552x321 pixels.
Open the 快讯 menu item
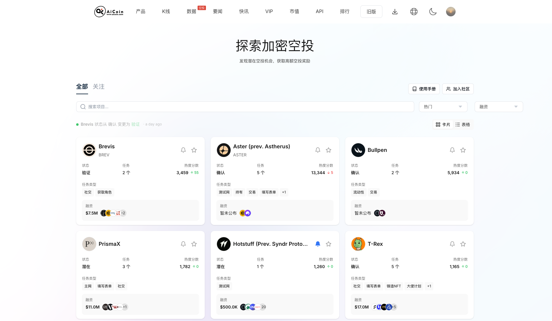(x=244, y=12)
